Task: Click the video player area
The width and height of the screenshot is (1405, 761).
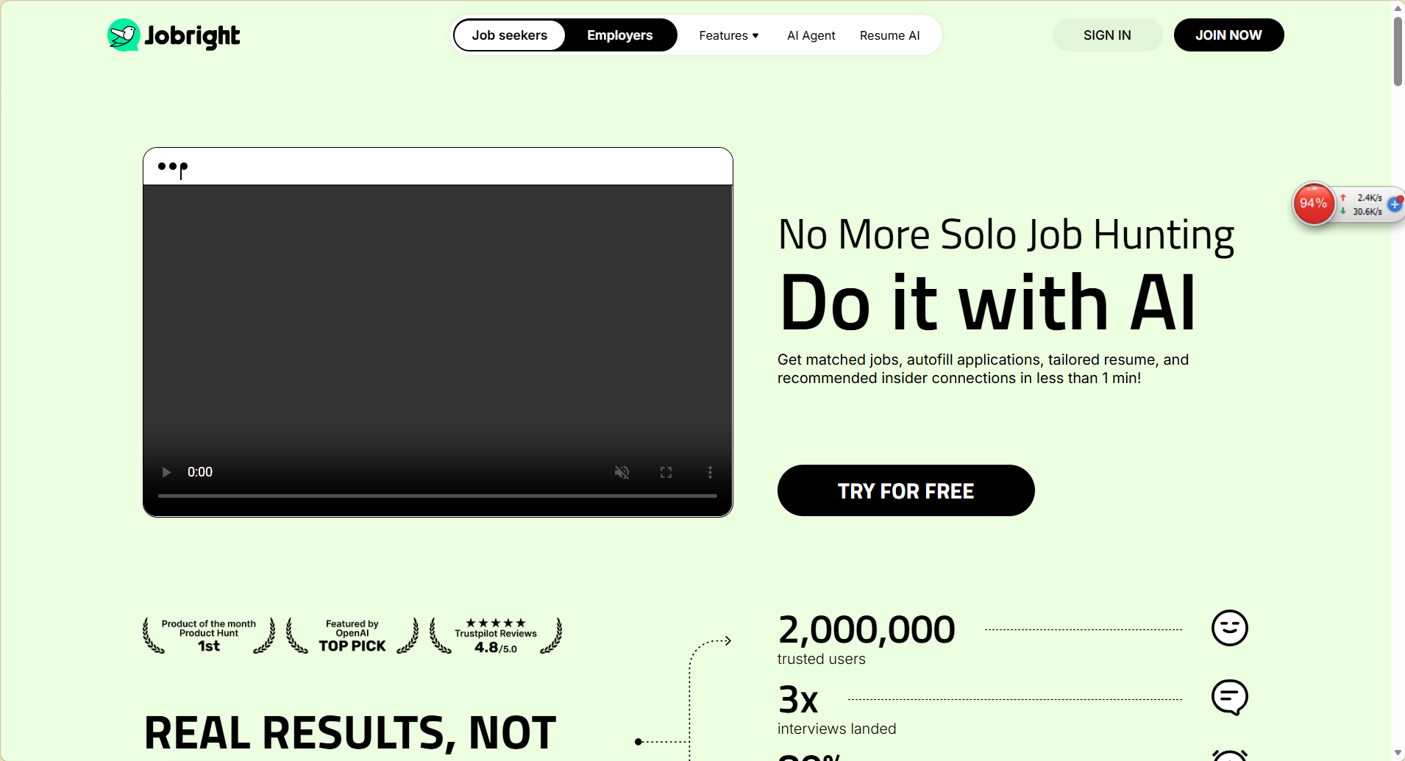Action: 438,351
